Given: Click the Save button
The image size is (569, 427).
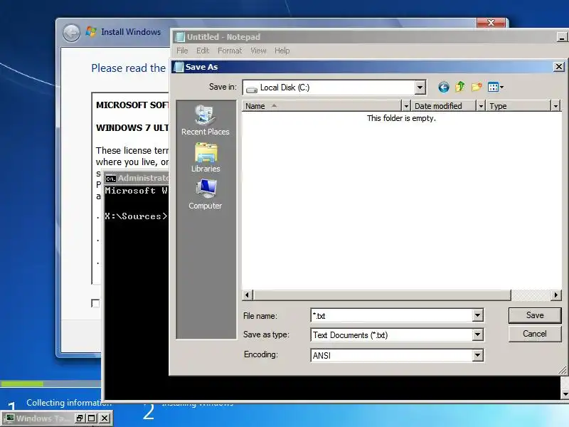Looking at the screenshot, I should [535, 315].
